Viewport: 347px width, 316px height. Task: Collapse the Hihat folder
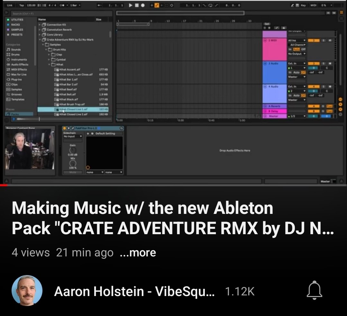click(49, 64)
